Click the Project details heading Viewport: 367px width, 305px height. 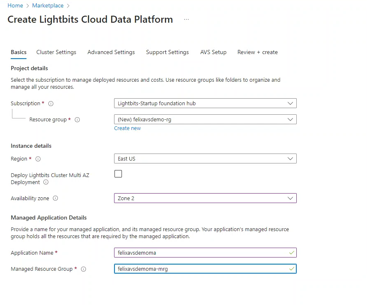click(29, 68)
